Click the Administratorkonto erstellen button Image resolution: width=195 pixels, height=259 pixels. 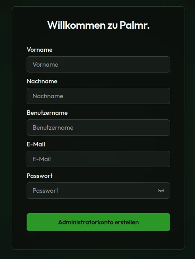[98, 222]
